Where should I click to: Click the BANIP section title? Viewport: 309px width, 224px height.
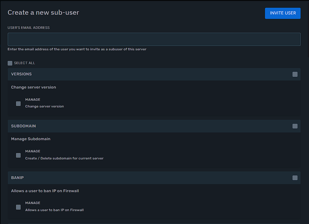pos(17,178)
